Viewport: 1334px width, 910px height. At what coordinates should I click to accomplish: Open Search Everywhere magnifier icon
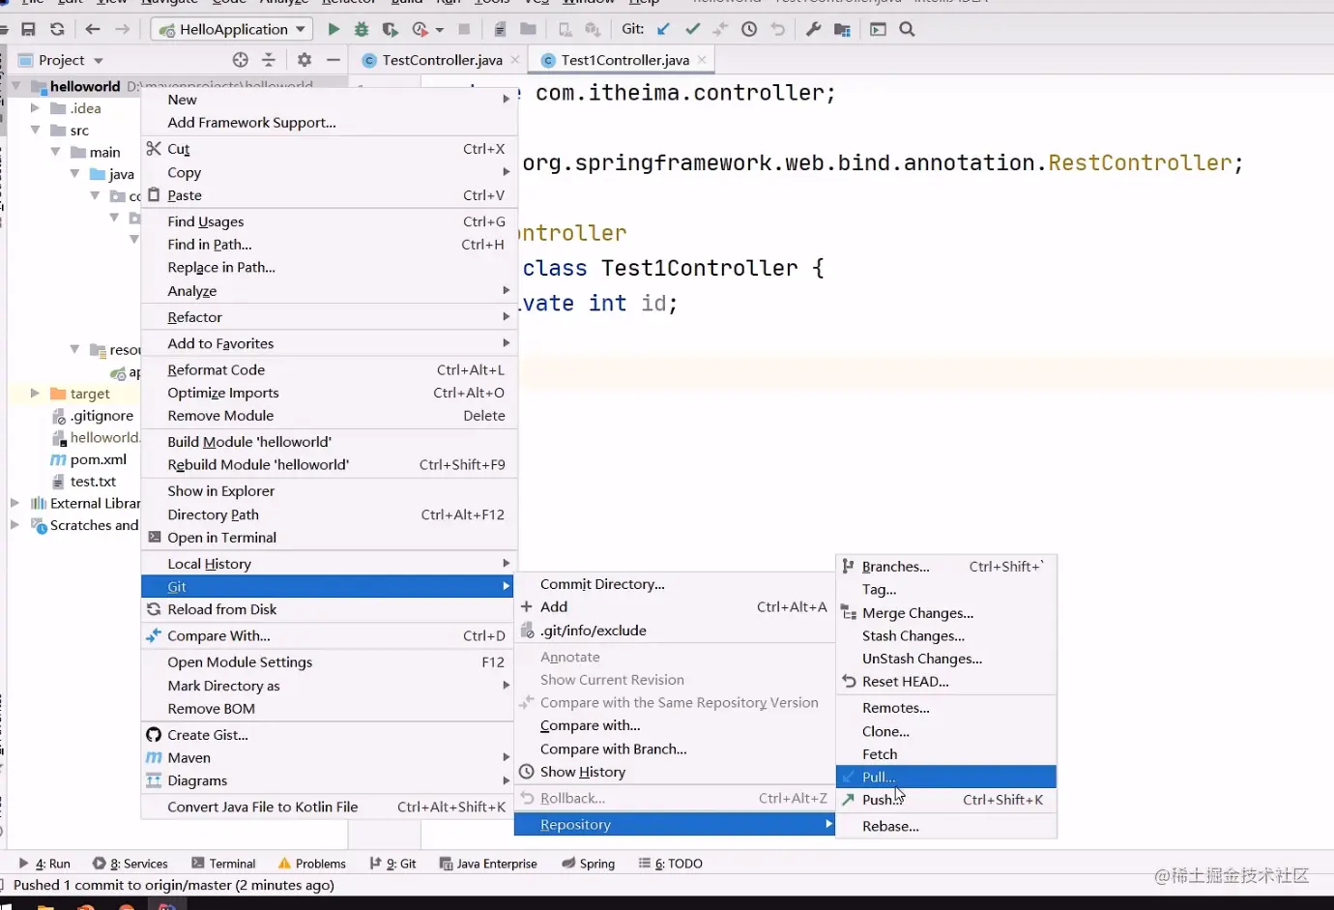click(907, 29)
